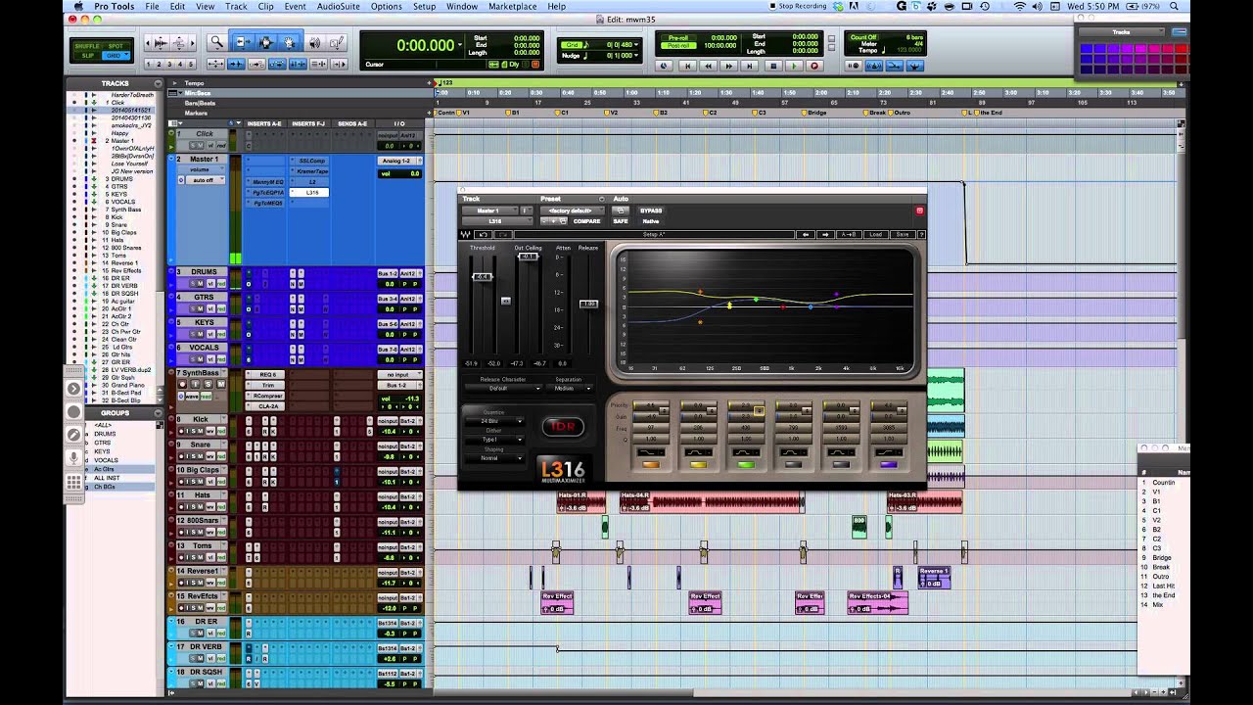Start playback with the Play button
The height and width of the screenshot is (705, 1253).
click(x=793, y=66)
